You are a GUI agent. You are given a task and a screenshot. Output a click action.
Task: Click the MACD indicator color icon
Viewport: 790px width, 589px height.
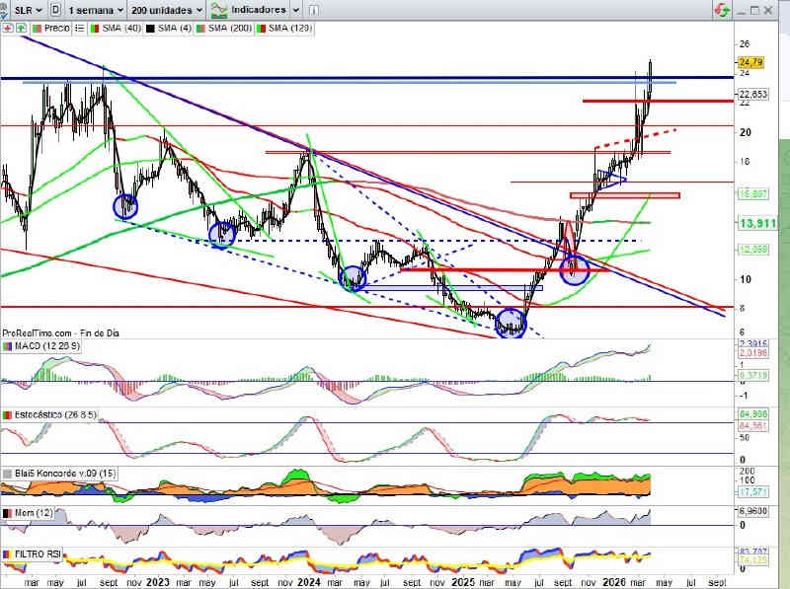pos(7,346)
